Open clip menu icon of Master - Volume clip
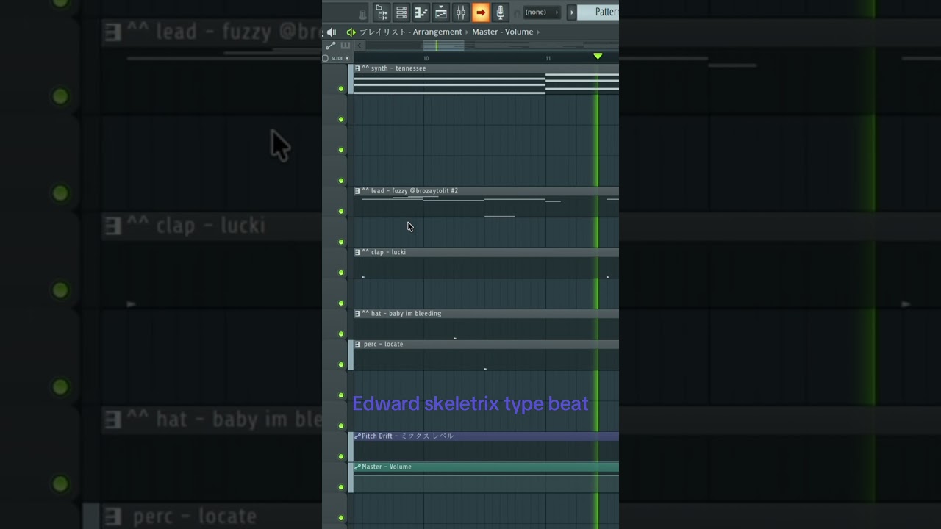The image size is (941, 529). pos(358,467)
